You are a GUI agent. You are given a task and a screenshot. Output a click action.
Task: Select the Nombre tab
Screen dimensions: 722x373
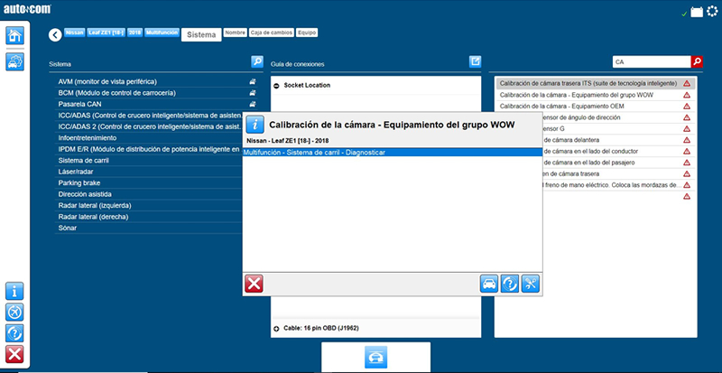point(236,33)
